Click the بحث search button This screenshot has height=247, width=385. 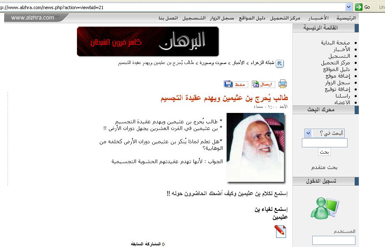(x=324, y=152)
